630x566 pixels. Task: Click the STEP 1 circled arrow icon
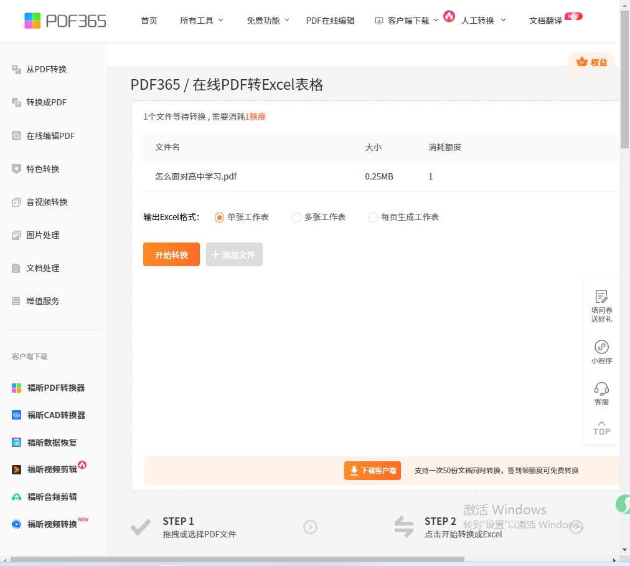310,527
